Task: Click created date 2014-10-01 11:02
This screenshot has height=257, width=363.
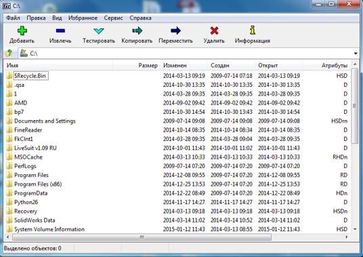Action: tap(232, 148)
